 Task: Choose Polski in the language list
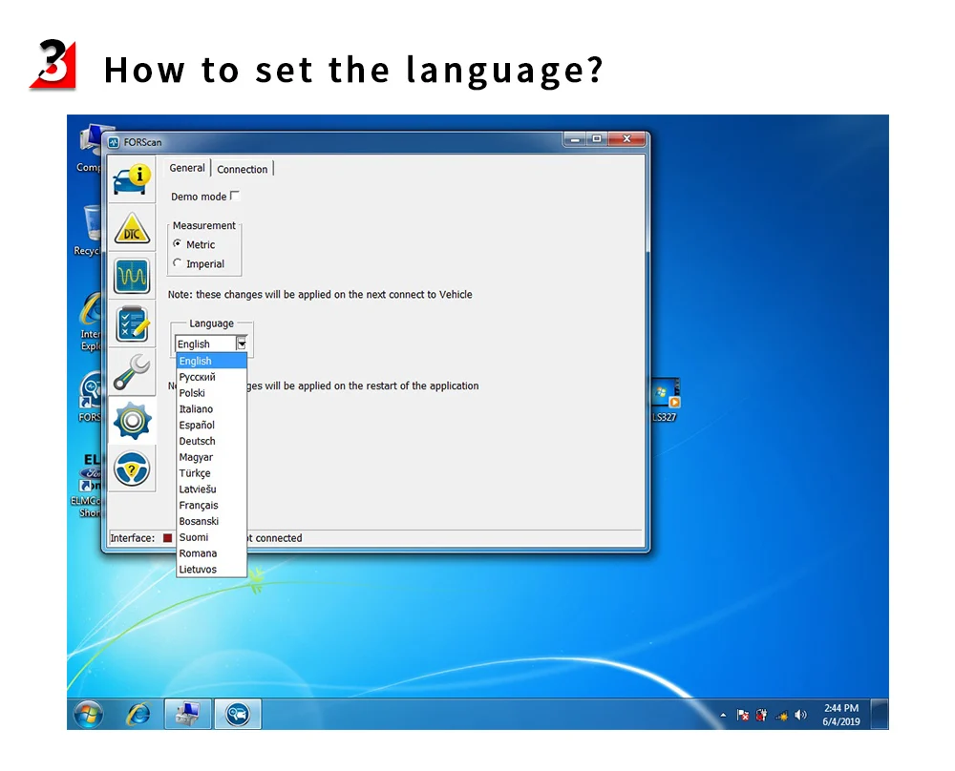(x=211, y=393)
